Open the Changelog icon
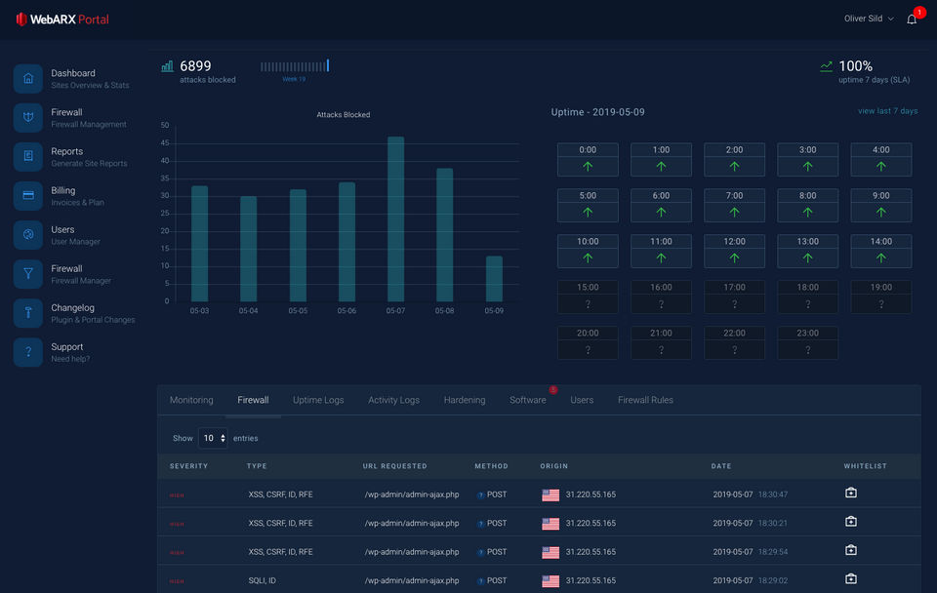The height and width of the screenshot is (593, 937). (28, 313)
